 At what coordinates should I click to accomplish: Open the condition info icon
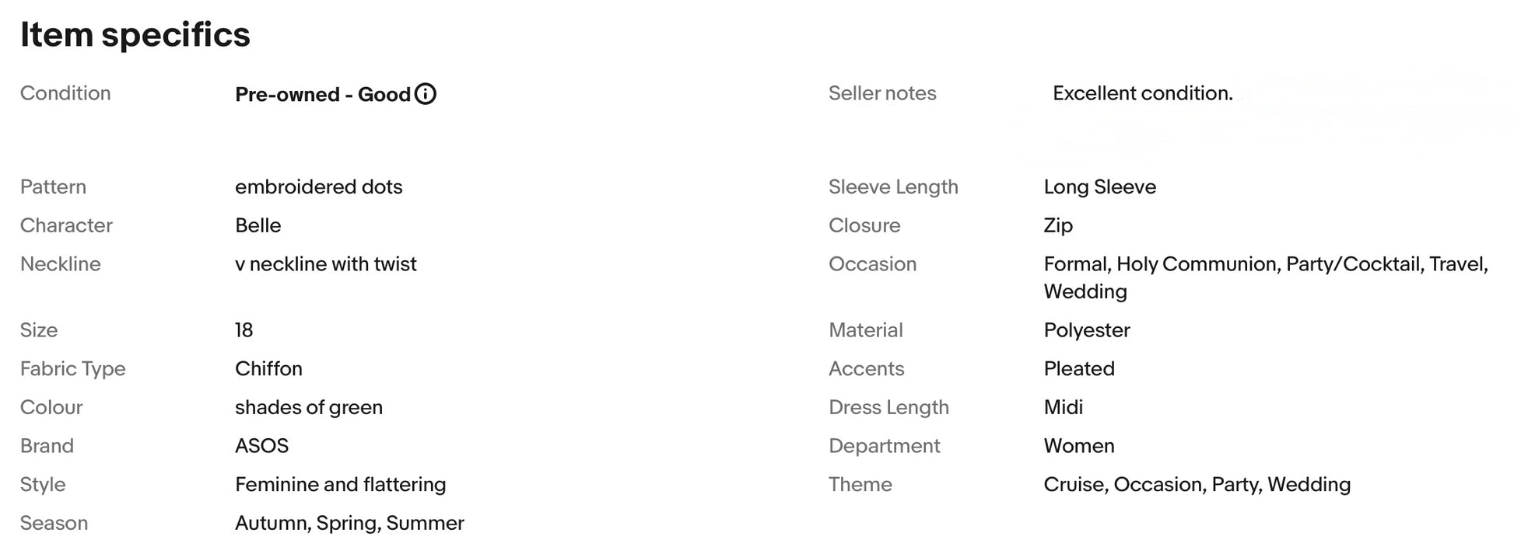point(426,94)
